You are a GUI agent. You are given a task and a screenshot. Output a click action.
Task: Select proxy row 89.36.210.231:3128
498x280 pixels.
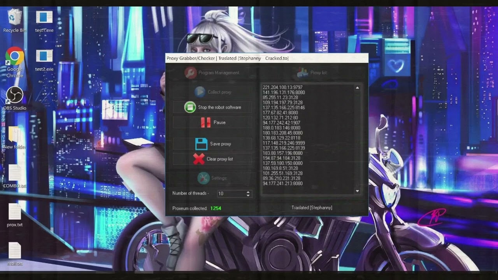tap(282, 178)
